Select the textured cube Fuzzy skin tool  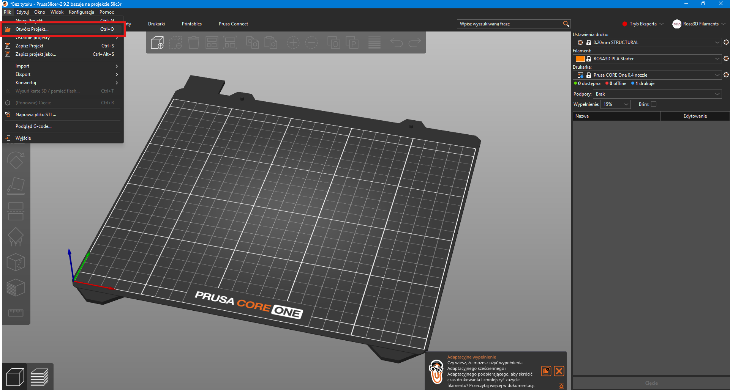point(16,288)
